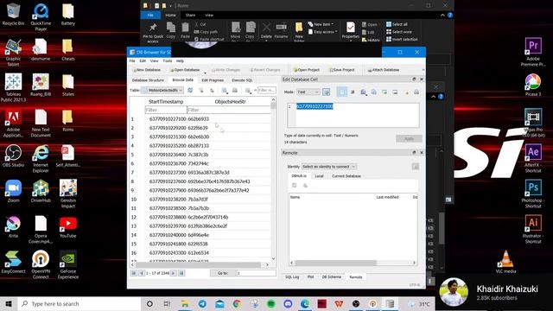Open Tableau Public desktop shortcut
The width and height of the screenshot is (553, 311).
(13, 87)
